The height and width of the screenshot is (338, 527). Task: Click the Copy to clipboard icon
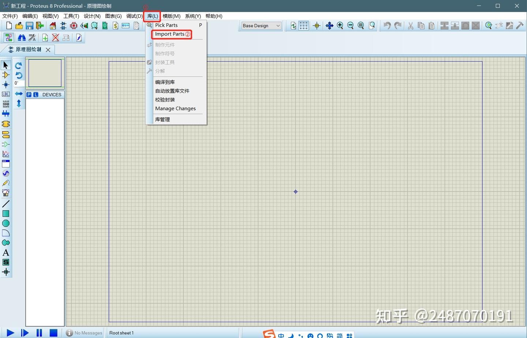421,26
